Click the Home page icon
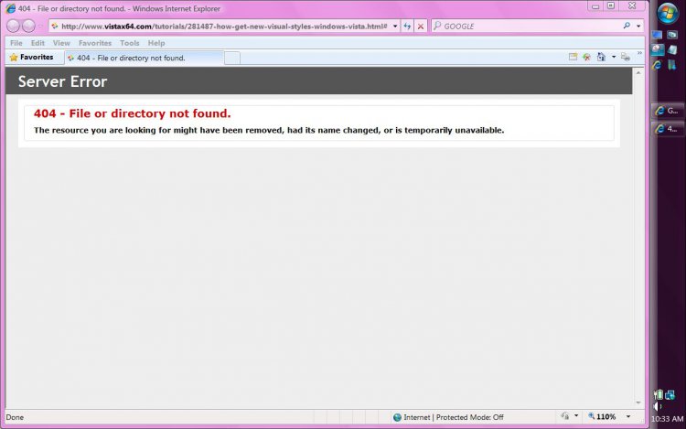686x429 pixels. (x=601, y=57)
